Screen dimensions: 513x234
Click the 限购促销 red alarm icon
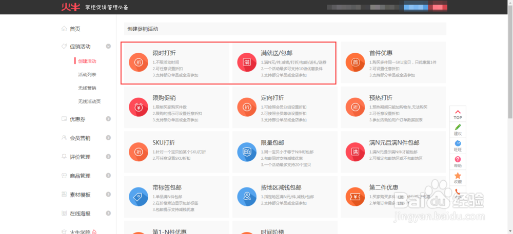pyautogui.click(x=139, y=107)
